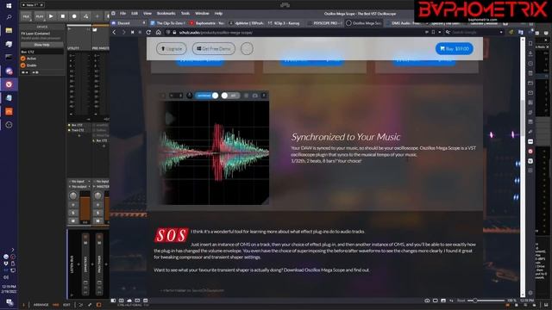The width and height of the screenshot is (552, 310).
Task: Open the browser File menu
Action: [x=122, y=14]
